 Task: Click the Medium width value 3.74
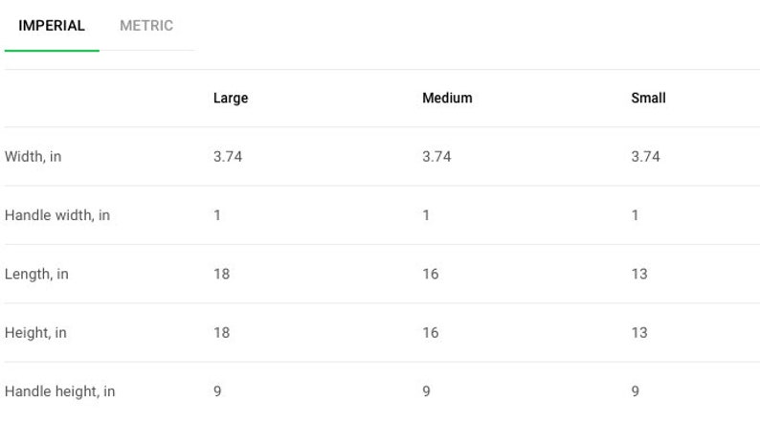[436, 157]
